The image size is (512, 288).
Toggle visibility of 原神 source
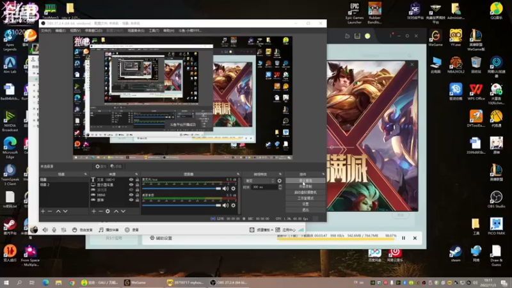(x=131, y=200)
